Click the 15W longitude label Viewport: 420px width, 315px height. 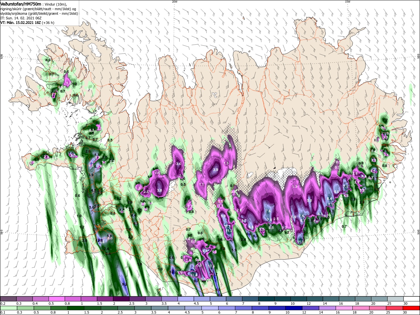347,2
